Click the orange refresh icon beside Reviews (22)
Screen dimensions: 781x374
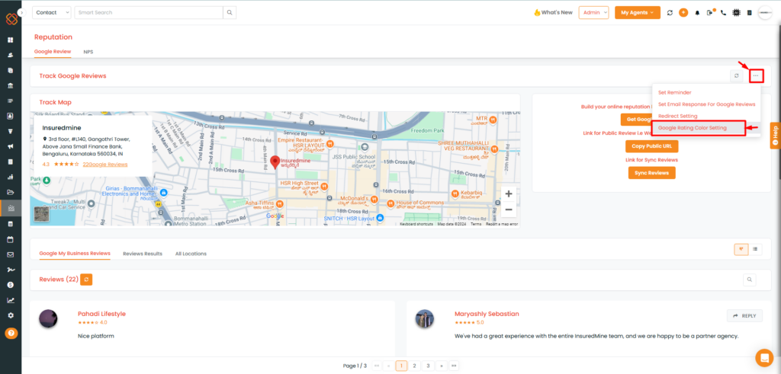coord(86,280)
